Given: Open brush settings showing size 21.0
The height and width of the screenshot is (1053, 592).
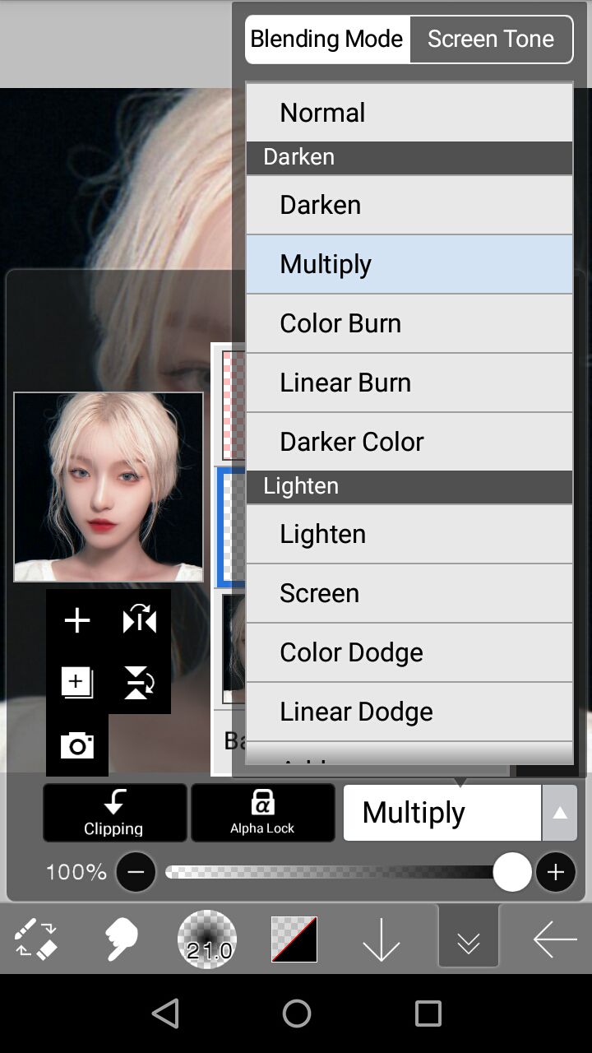Looking at the screenshot, I should (207, 939).
